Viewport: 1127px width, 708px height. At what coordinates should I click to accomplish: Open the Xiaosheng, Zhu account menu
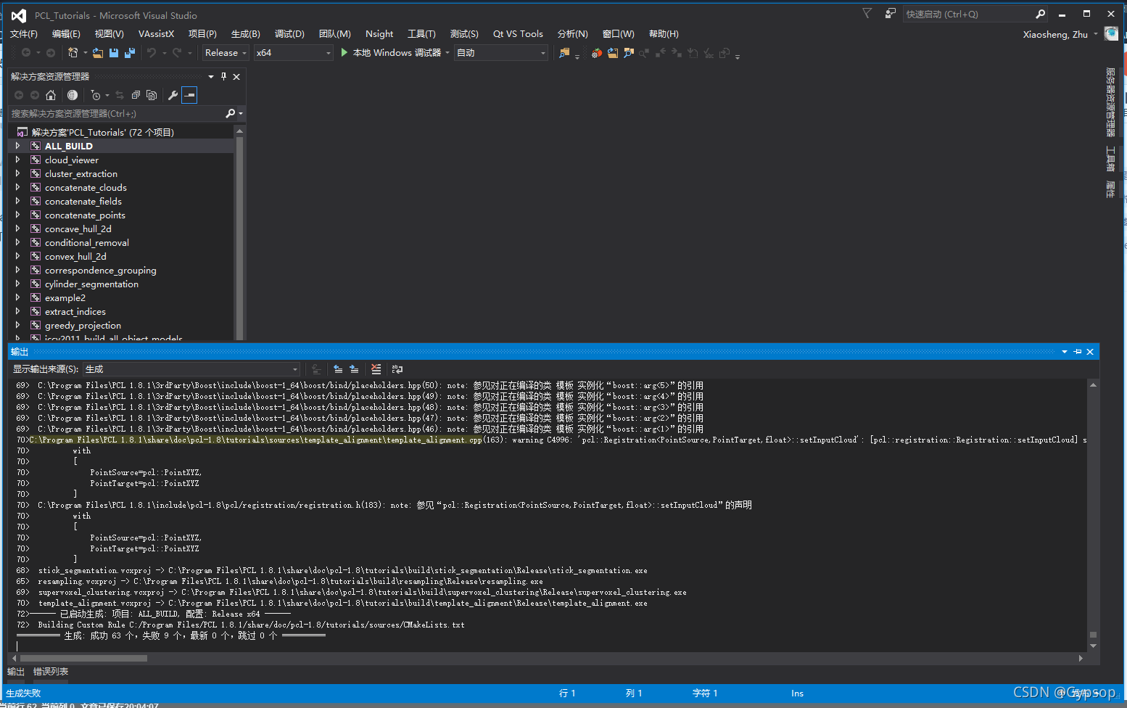[x=1060, y=34]
